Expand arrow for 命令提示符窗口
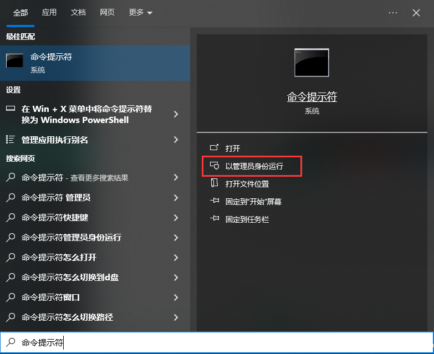This screenshot has width=434, height=354. tap(176, 297)
